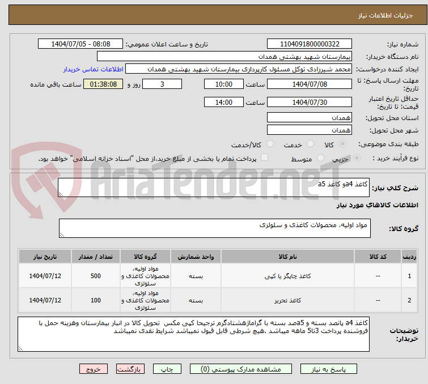428x384 pixels.
Task: Click resize handle of the description box
Action: [61, 194]
